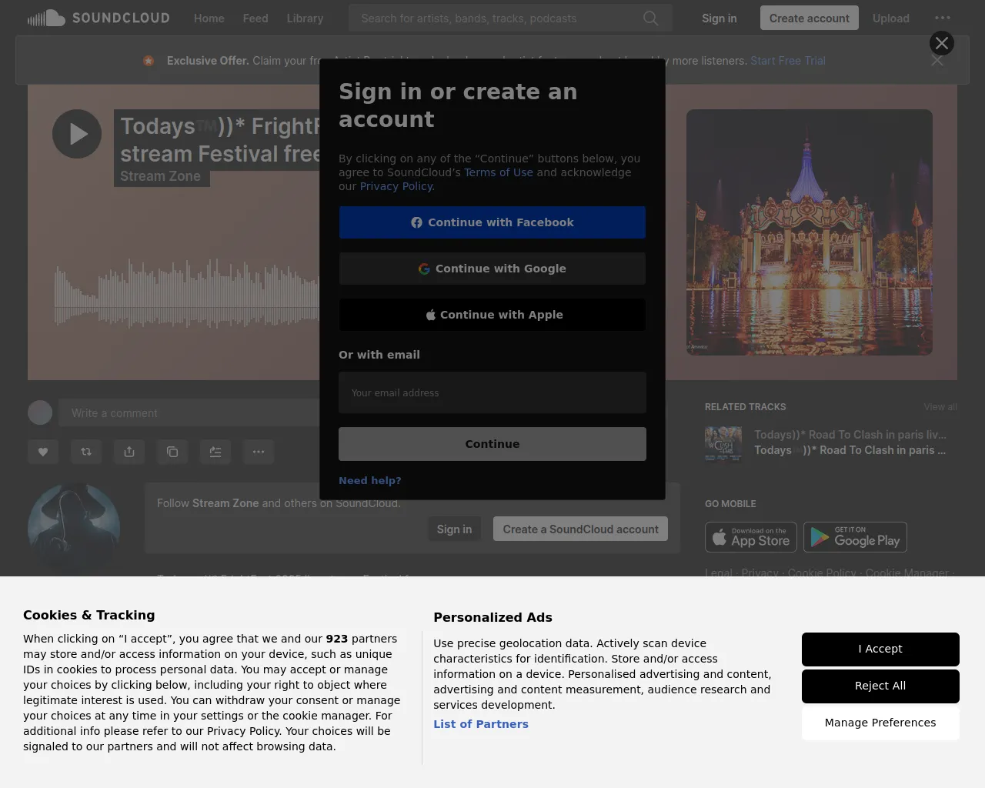Add track to Next up queue icon
Image resolution: width=985 pixels, height=788 pixels.
coord(215,452)
